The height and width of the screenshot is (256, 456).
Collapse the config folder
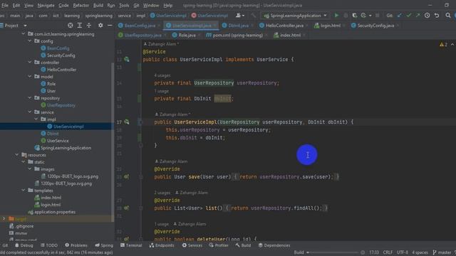(x=30, y=41)
